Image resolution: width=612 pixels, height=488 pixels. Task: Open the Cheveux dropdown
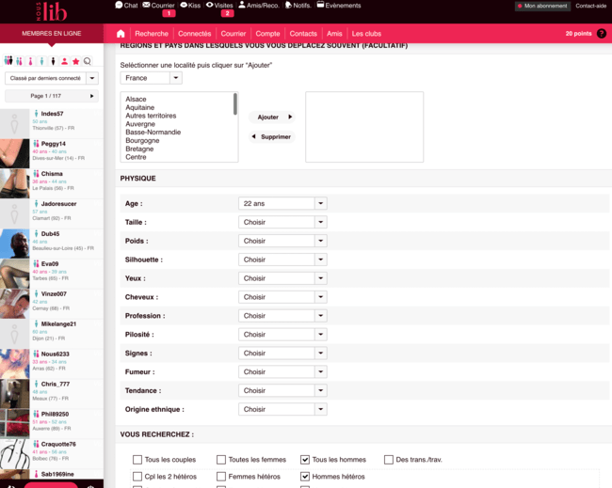tap(282, 297)
